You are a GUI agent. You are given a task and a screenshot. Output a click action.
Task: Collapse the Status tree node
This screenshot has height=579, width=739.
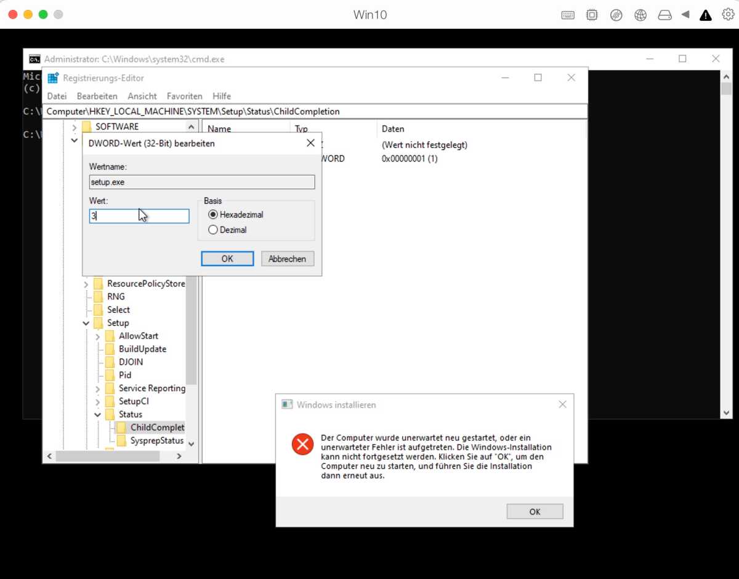(97, 415)
